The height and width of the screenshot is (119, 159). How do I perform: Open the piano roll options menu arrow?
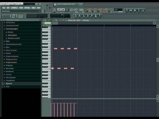click(x=43, y=20)
